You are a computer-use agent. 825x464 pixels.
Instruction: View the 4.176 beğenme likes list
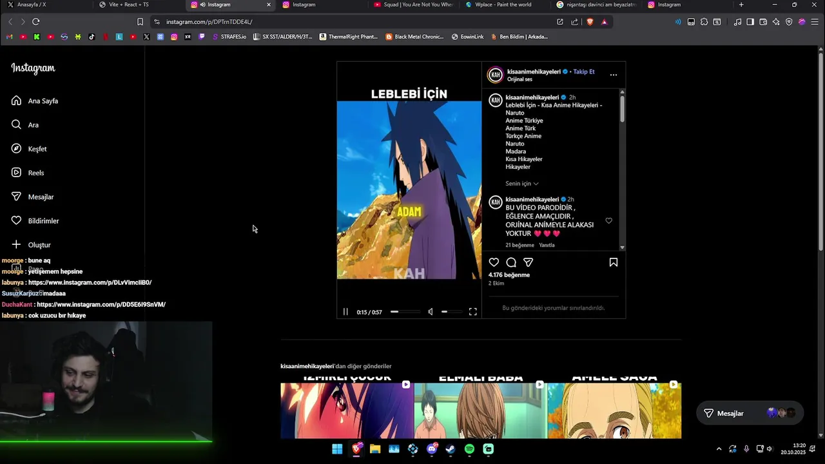[509, 275]
